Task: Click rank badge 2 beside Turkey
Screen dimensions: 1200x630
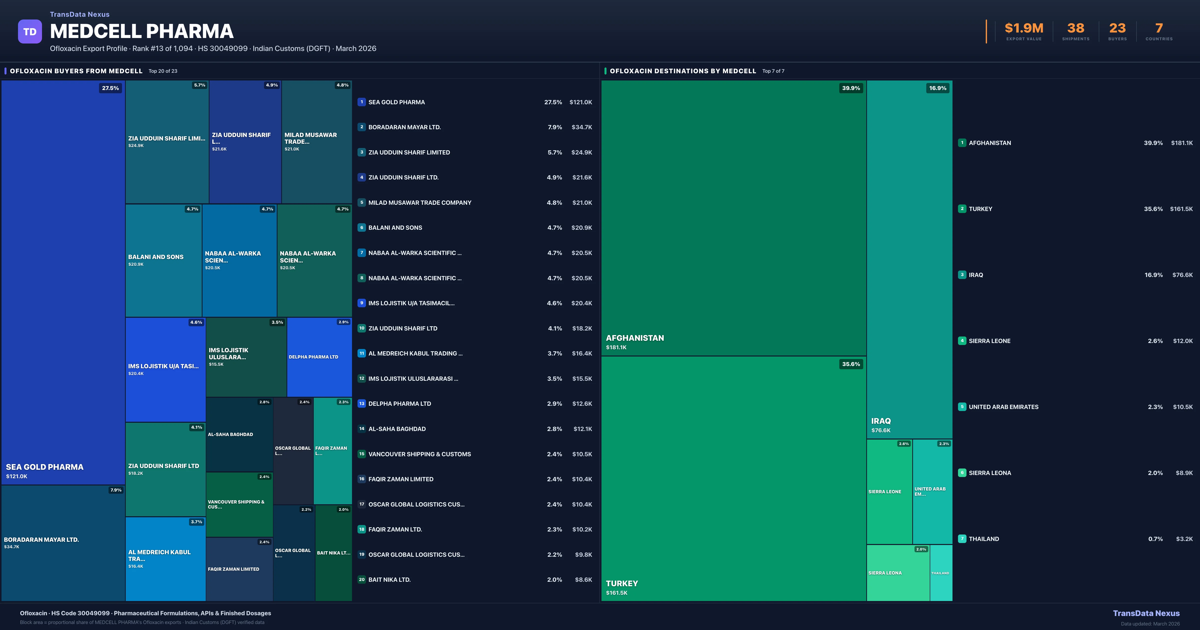Action: point(962,209)
